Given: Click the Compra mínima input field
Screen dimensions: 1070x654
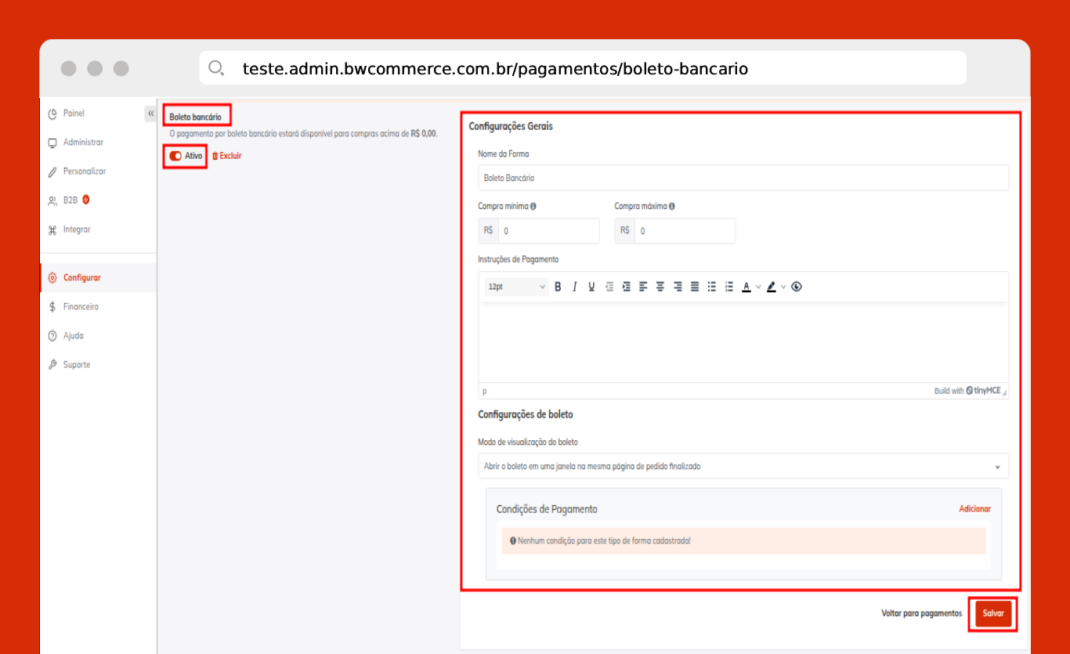Looking at the screenshot, I should (548, 231).
